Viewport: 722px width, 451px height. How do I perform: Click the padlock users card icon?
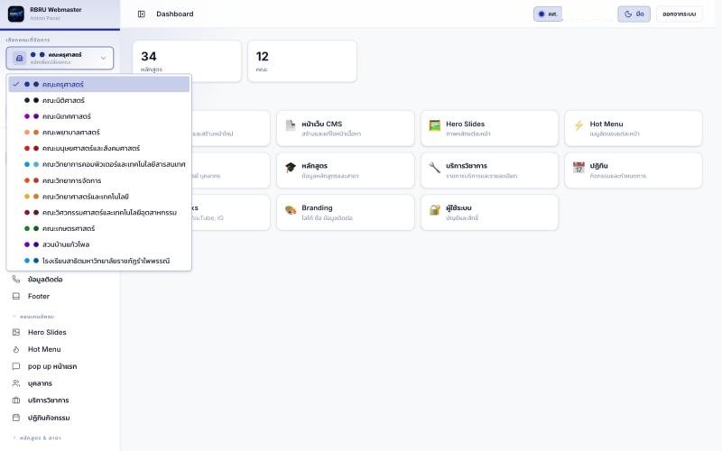click(435, 210)
